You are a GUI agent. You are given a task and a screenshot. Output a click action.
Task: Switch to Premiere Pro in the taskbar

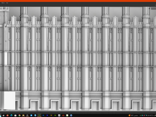47,115
